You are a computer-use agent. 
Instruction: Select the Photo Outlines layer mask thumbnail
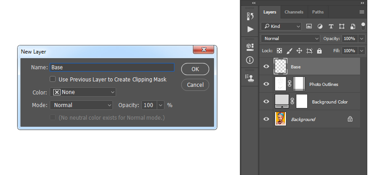click(x=299, y=84)
